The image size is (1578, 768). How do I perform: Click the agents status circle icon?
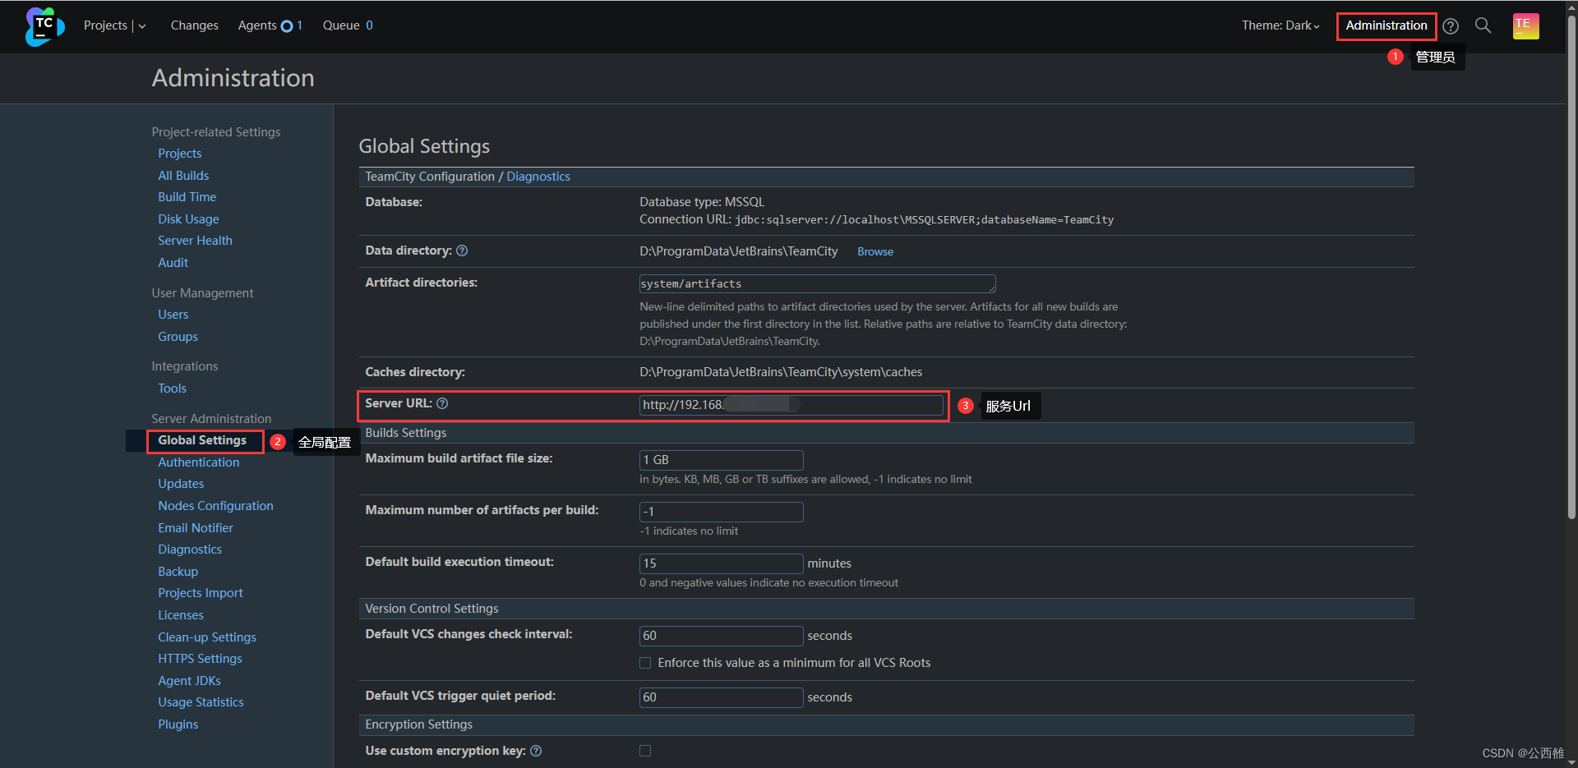coord(287,26)
